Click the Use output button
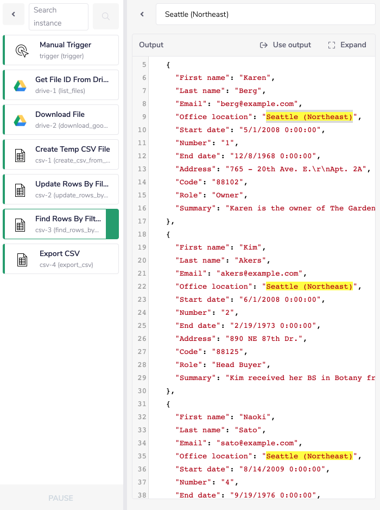The image size is (380, 510). [x=286, y=45]
